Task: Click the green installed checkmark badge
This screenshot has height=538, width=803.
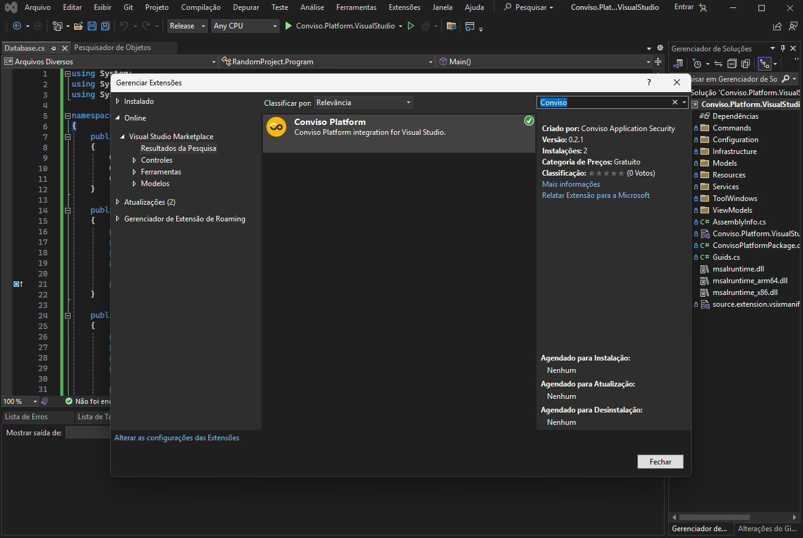Action: tap(529, 121)
